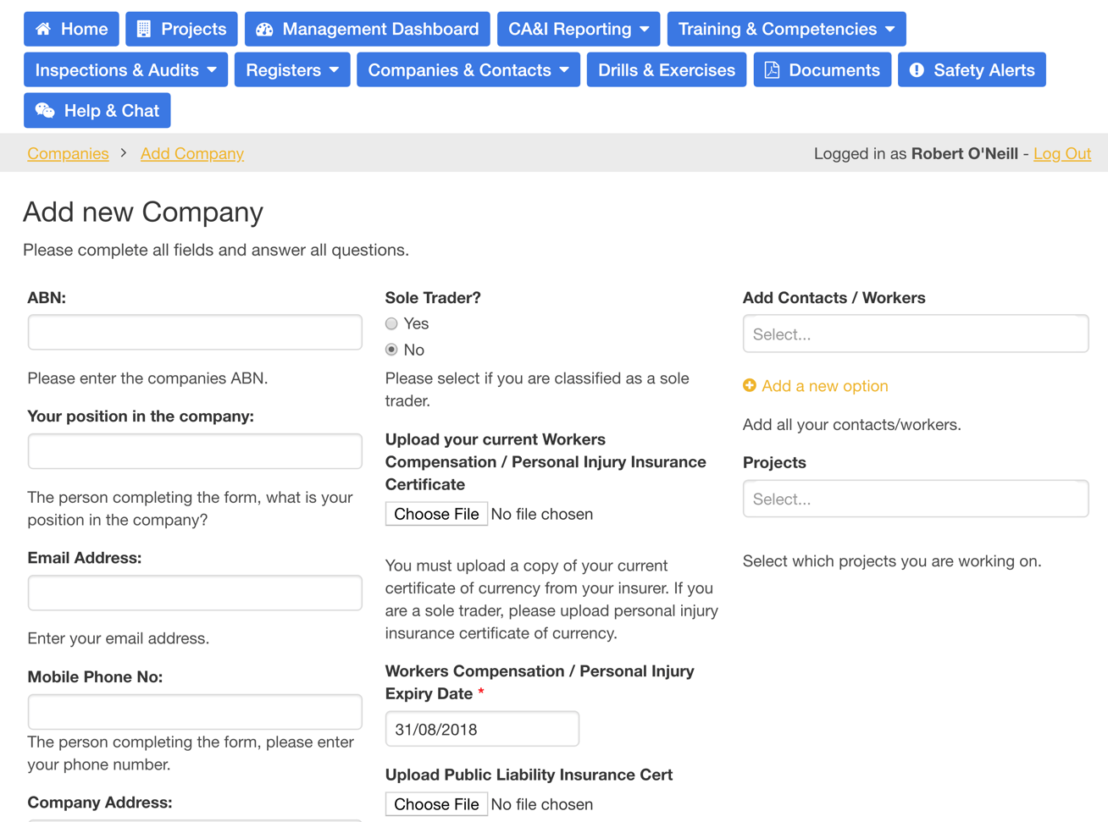This screenshot has height=822, width=1108.
Task: Open the CA&I Reporting dropdown
Action: 579,29
